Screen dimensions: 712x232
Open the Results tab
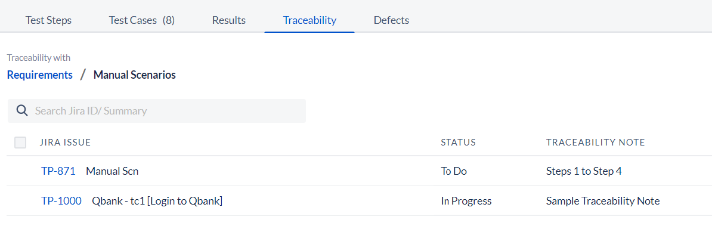click(229, 20)
